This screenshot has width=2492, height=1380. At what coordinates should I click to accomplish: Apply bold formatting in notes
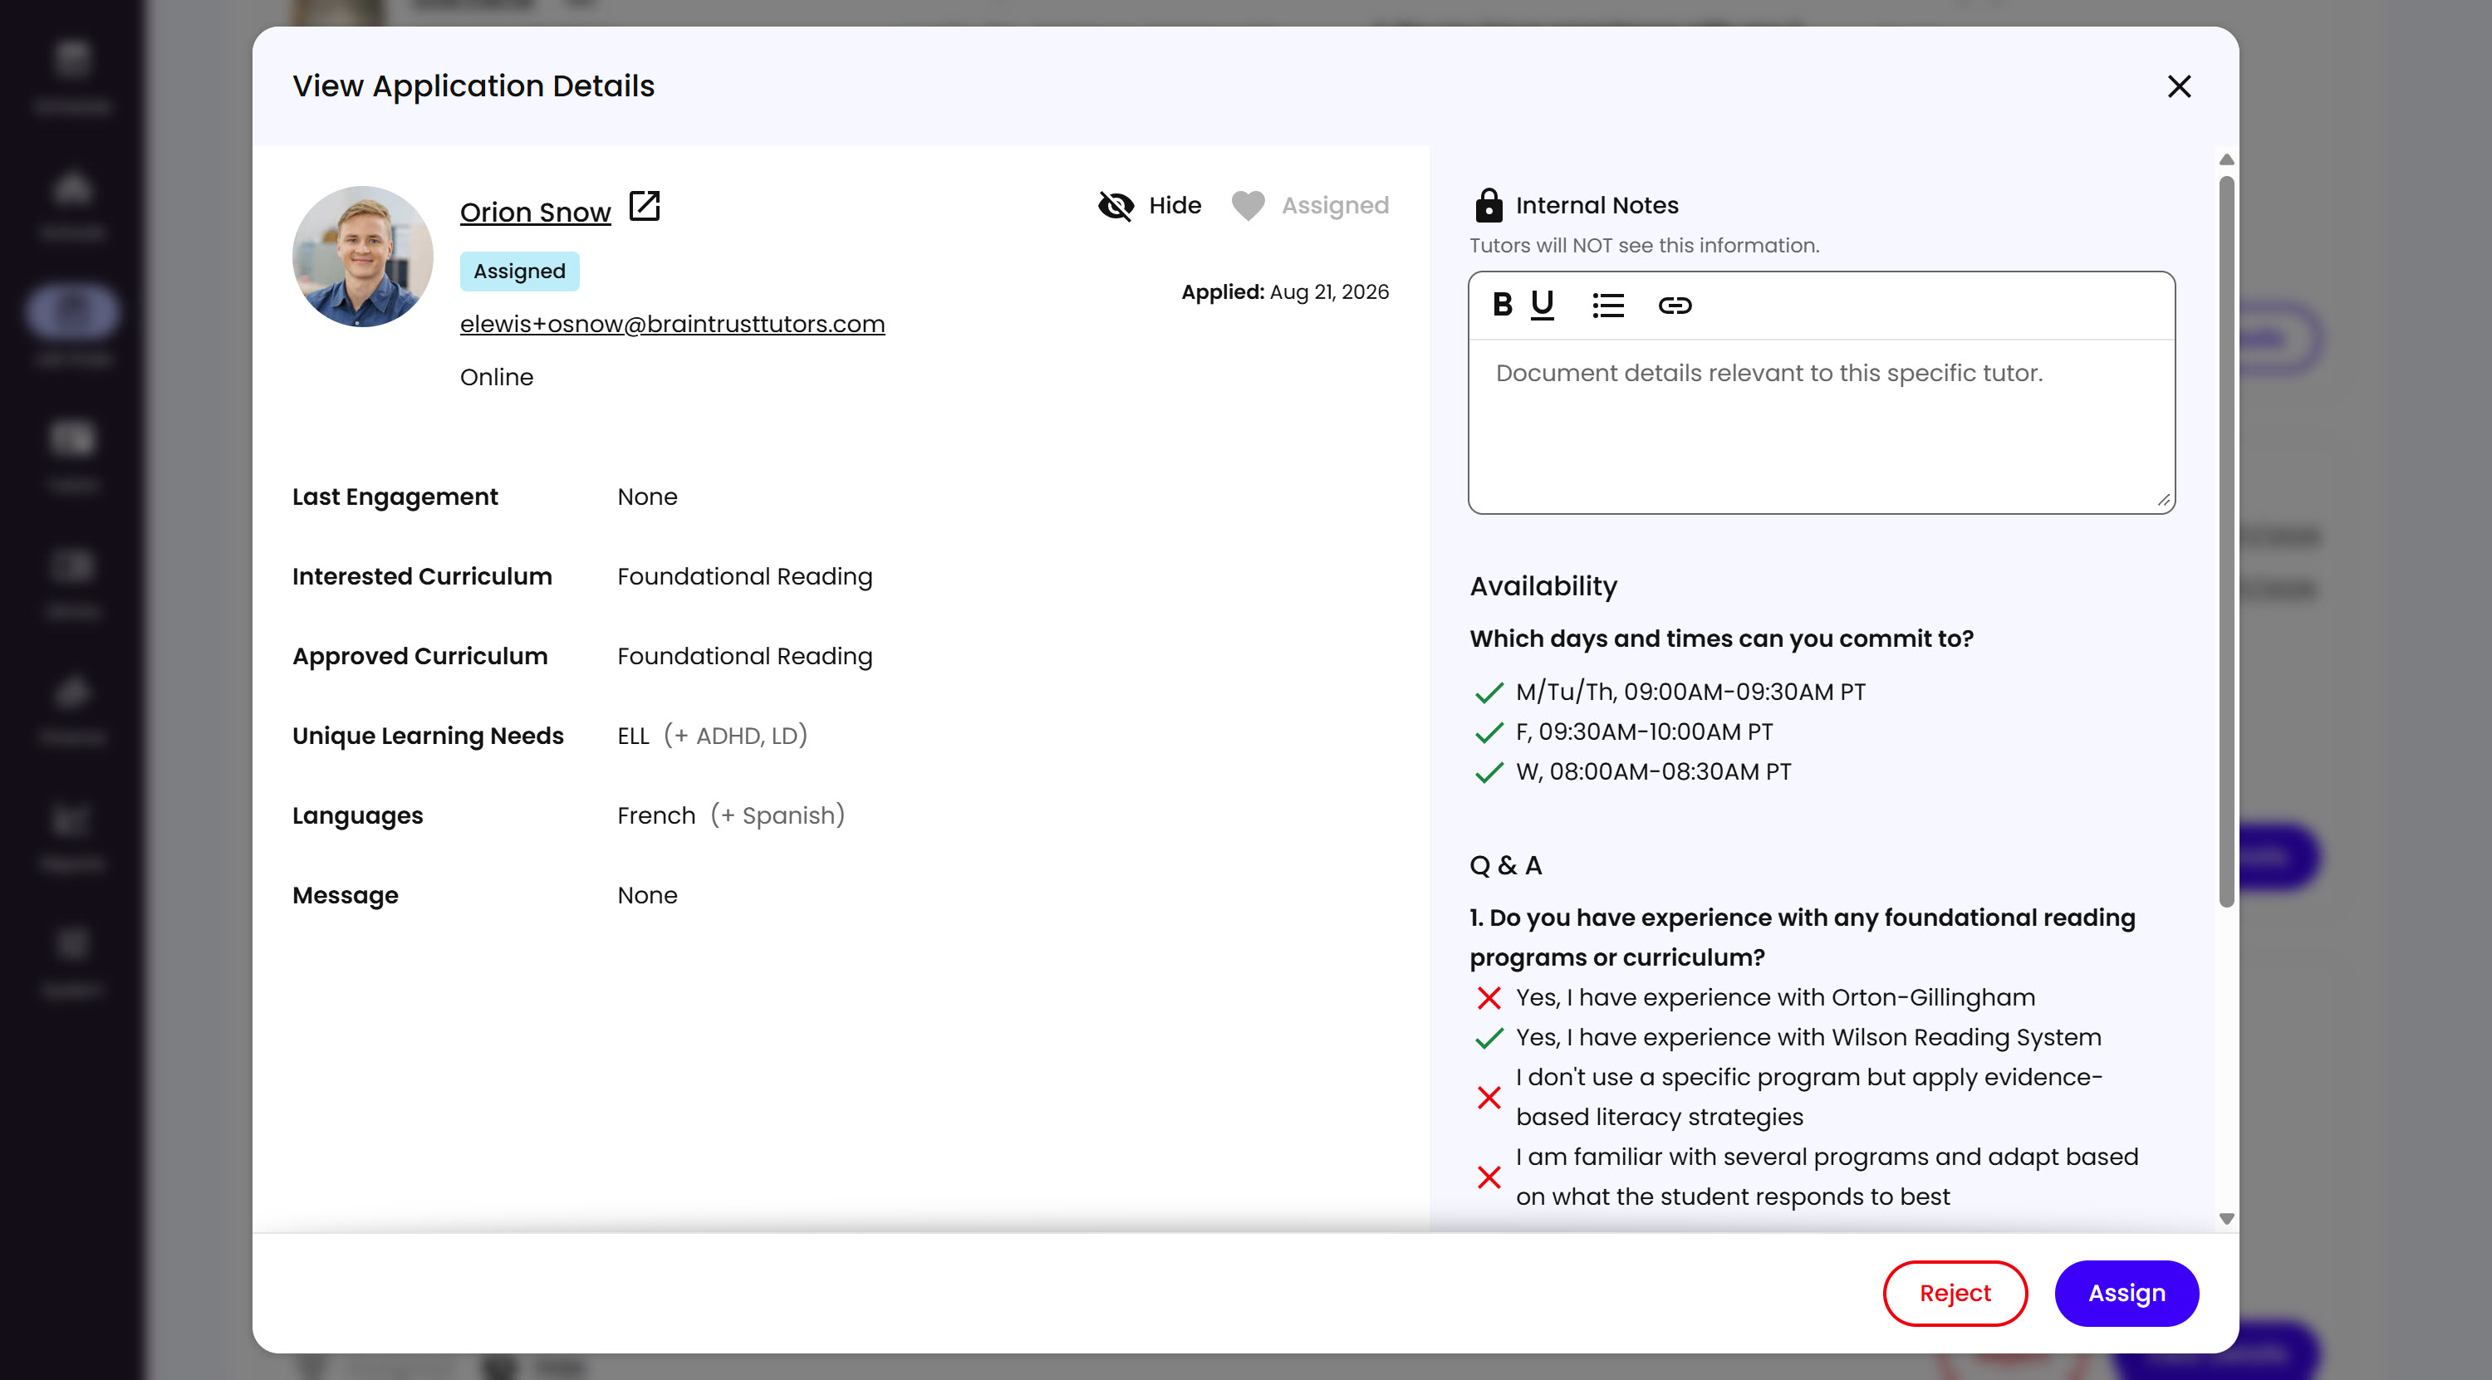[1501, 305]
